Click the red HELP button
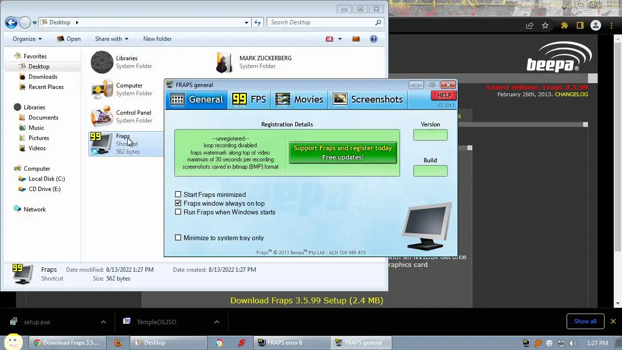 click(444, 95)
